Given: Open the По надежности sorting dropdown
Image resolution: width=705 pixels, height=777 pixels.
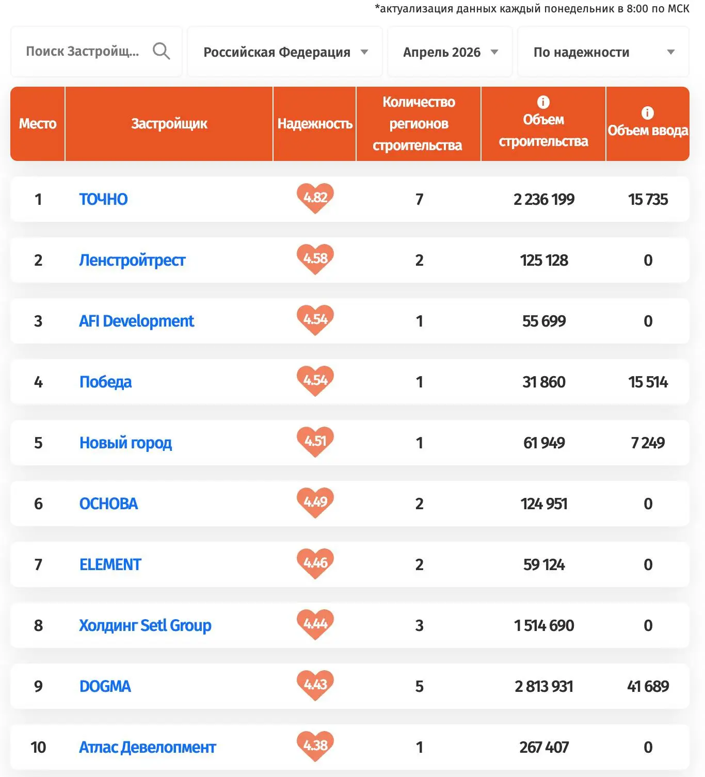Looking at the screenshot, I should (x=603, y=52).
